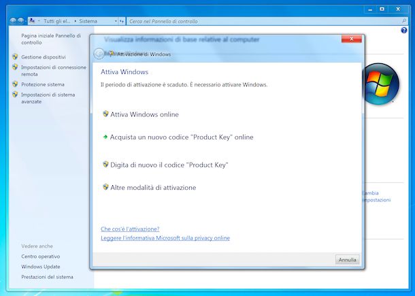This screenshot has width=415, height=296.
Task: Open Microsoft privacy informativa link
Action: click(x=165, y=238)
